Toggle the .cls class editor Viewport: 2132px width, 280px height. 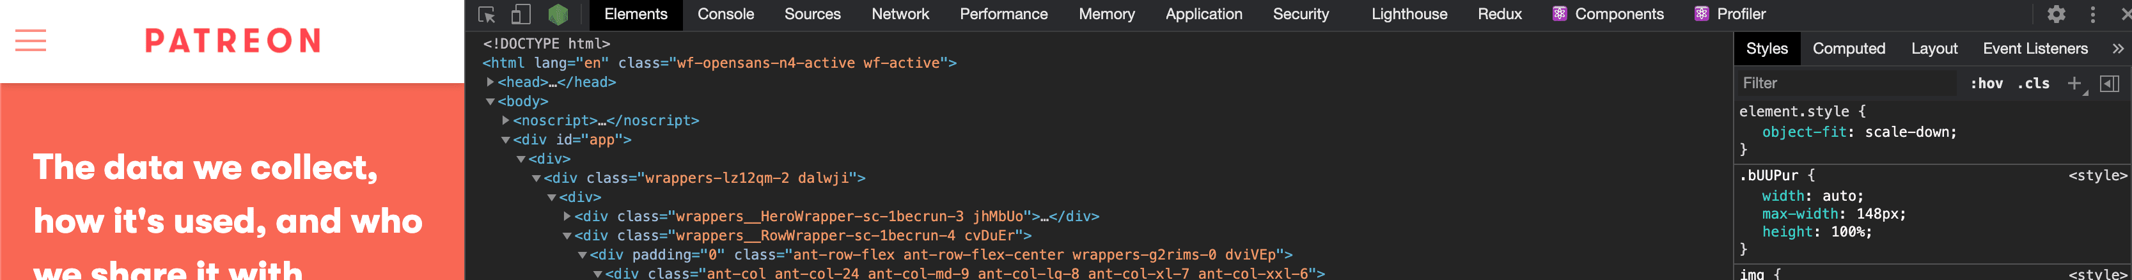point(2034,84)
